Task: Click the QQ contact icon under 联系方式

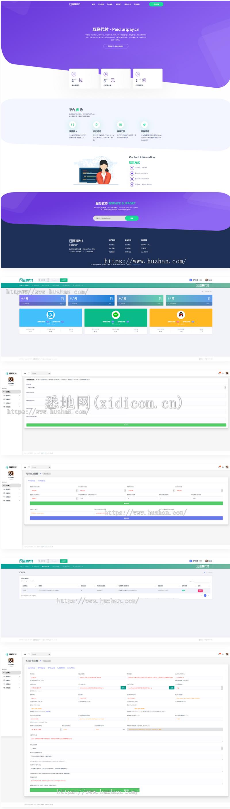Action: [132, 173]
